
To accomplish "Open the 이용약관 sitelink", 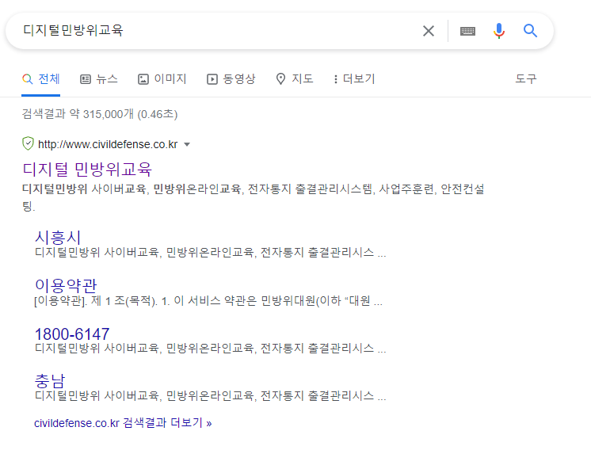I will [x=66, y=286].
